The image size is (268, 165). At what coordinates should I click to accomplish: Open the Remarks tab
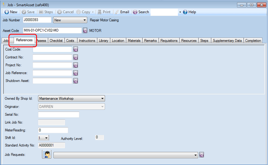point(150,41)
